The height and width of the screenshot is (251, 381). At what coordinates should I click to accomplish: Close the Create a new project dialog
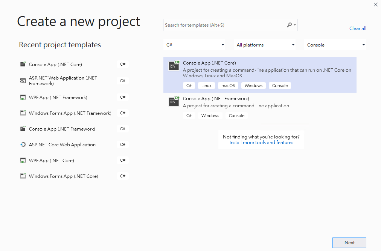pyautogui.click(x=376, y=5)
